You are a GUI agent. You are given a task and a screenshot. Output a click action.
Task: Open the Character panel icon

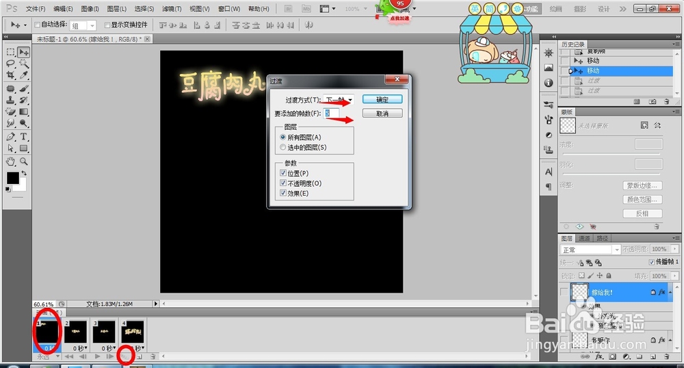pyautogui.click(x=549, y=172)
